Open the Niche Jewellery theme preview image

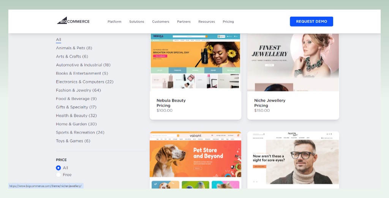293,62
